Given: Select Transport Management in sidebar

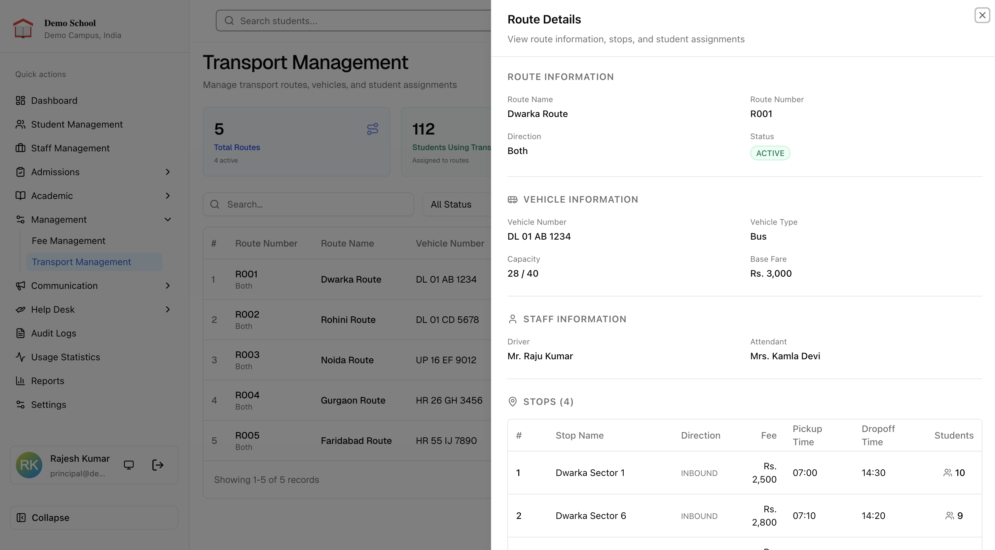Looking at the screenshot, I should point(82,262).
